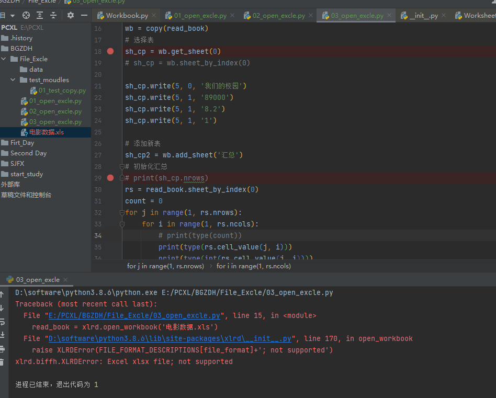
Task: Click the sh_cp2 add_sheet code line
Action: tap(184, 155)
